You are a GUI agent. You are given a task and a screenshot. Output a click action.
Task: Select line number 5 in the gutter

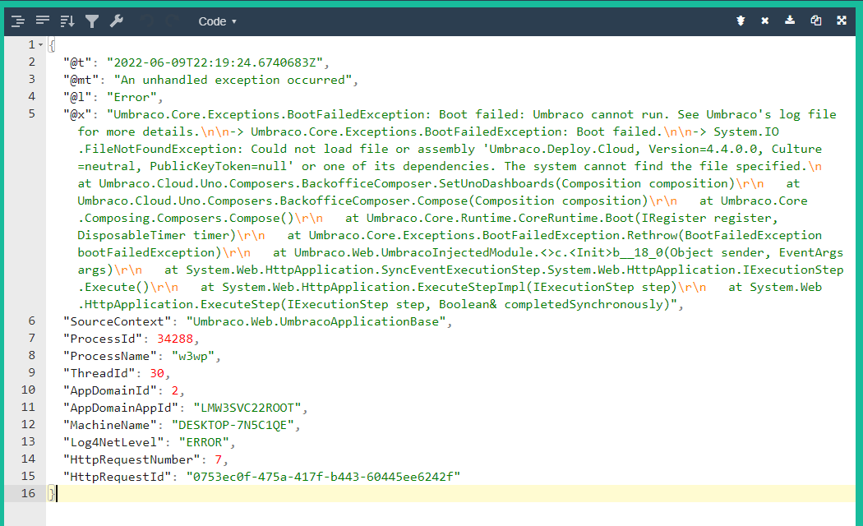[31, 113]
